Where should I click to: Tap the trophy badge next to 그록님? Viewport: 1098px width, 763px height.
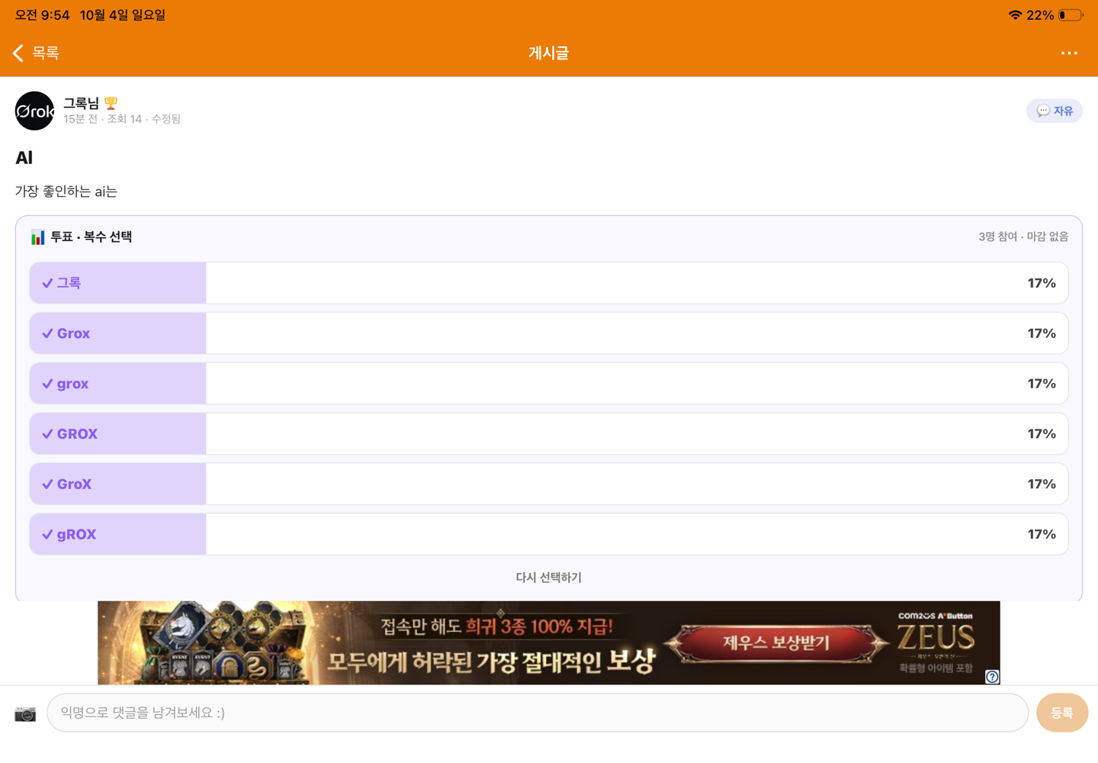tap(111, 103)
